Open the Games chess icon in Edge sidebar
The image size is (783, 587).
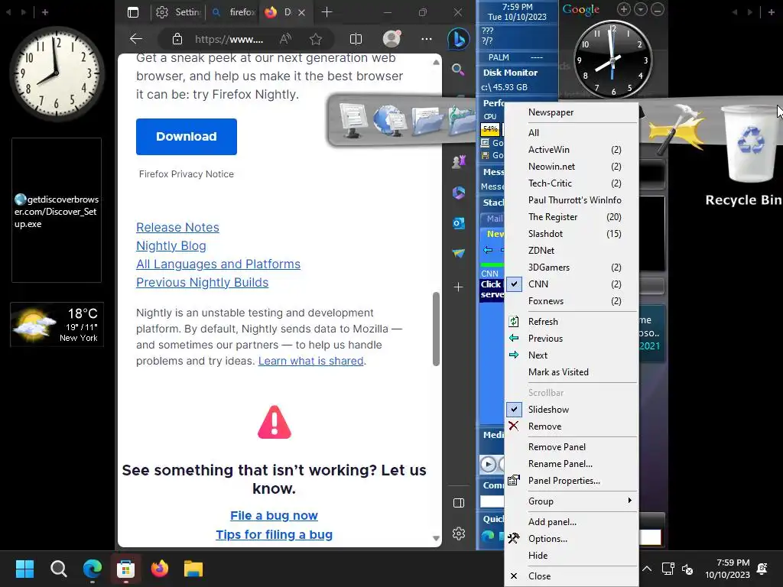point(459,162)
